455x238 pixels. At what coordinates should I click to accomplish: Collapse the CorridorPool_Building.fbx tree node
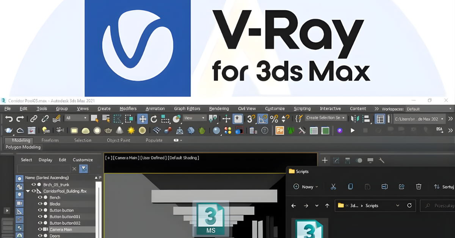pos(28,191)
